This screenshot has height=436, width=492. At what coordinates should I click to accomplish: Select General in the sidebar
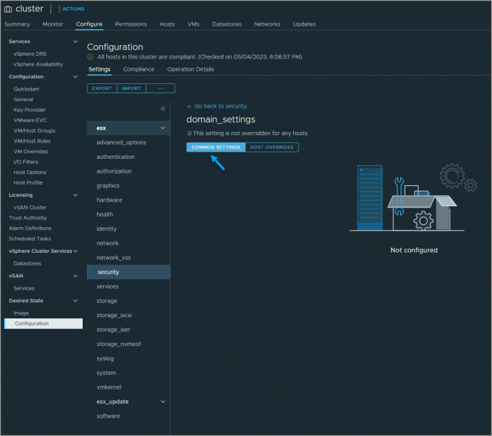click(x=23, y=99)
